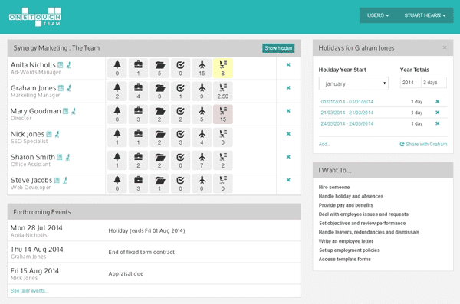
Task: Click the 2014 year totals field
Action: [x=411, y=83]
